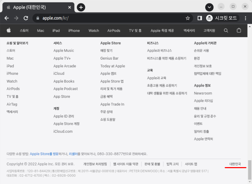Open TV 및 홈 in top navigation
Viewport: 252px width, 184px height.
click(x=135, y=31)
